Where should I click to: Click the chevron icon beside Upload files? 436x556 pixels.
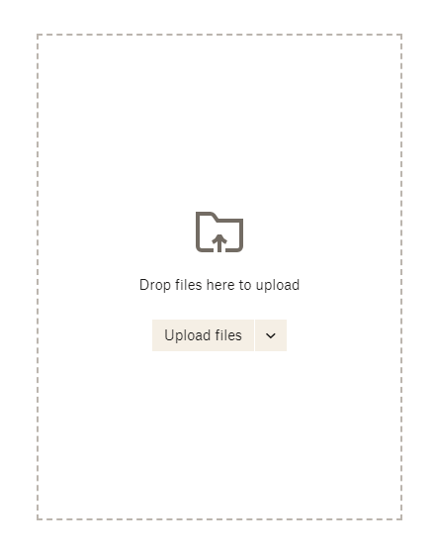tap(271, 335)
